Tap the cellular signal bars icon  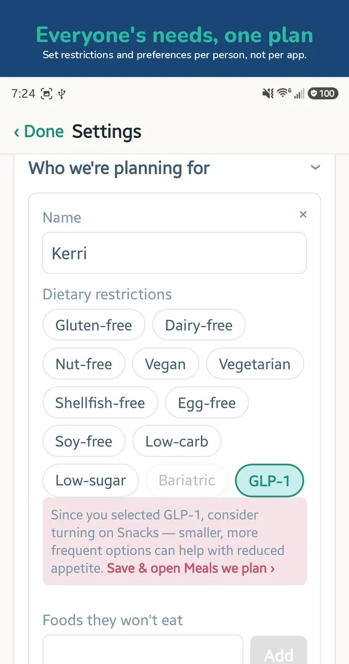point(299,94)
